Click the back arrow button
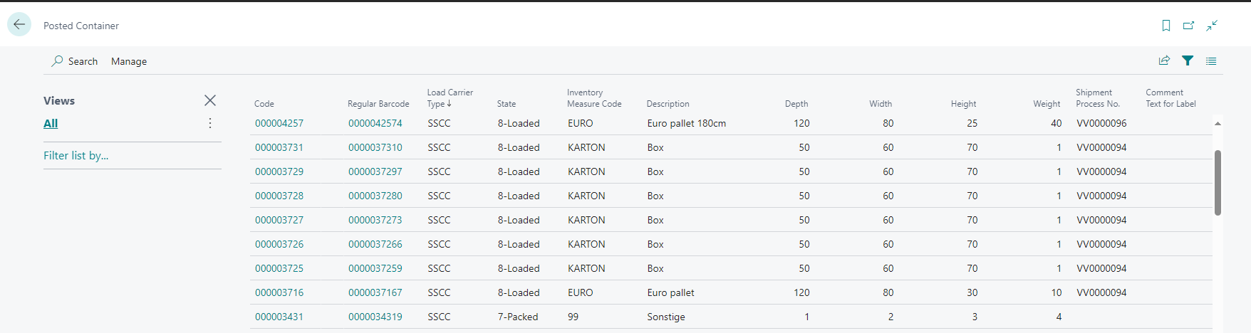This screenshot has width=1251, height=333. 19,24
